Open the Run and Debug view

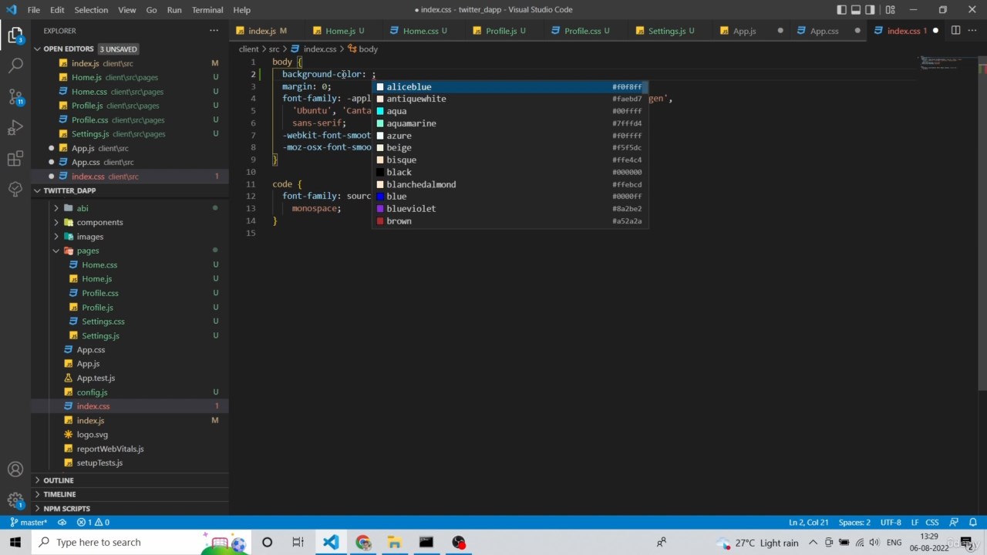15,128
